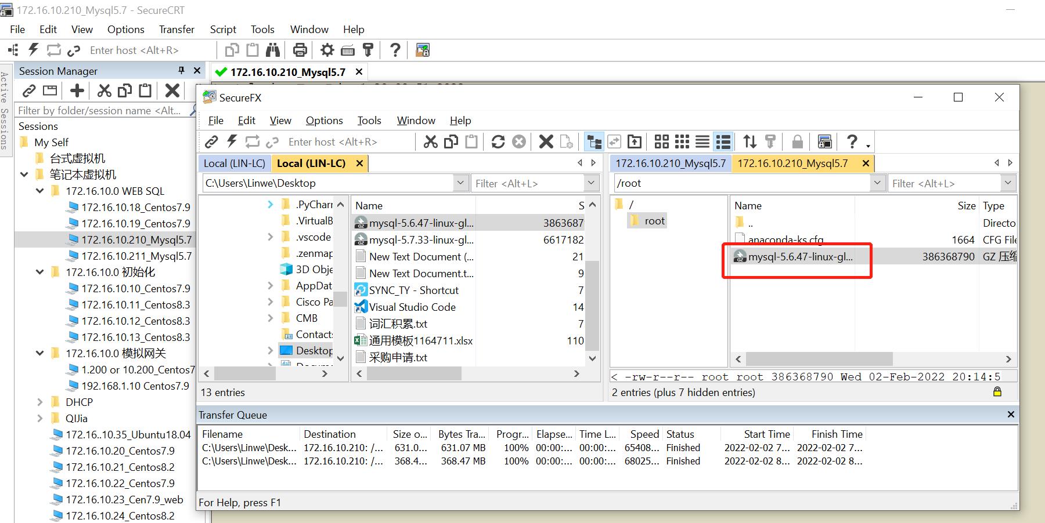1045x523 pixels.
Task: Close Session Manager panel
Action: (x=197, y=70)
